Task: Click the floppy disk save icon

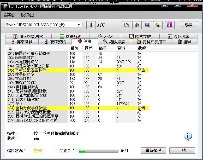Action: (147, 25)
